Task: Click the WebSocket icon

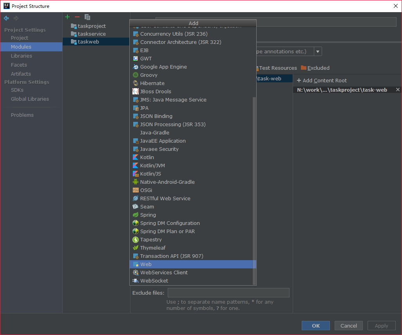Action: coord(136,281)
